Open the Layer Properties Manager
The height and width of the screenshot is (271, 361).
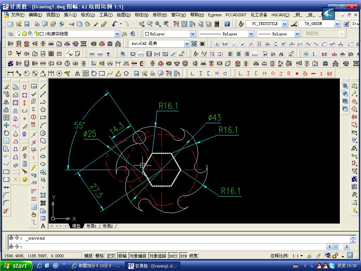(10, 34)
